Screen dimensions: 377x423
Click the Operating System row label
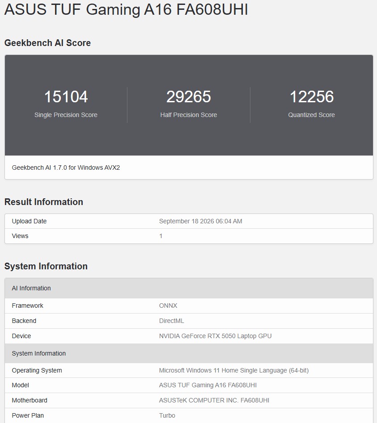37,370
